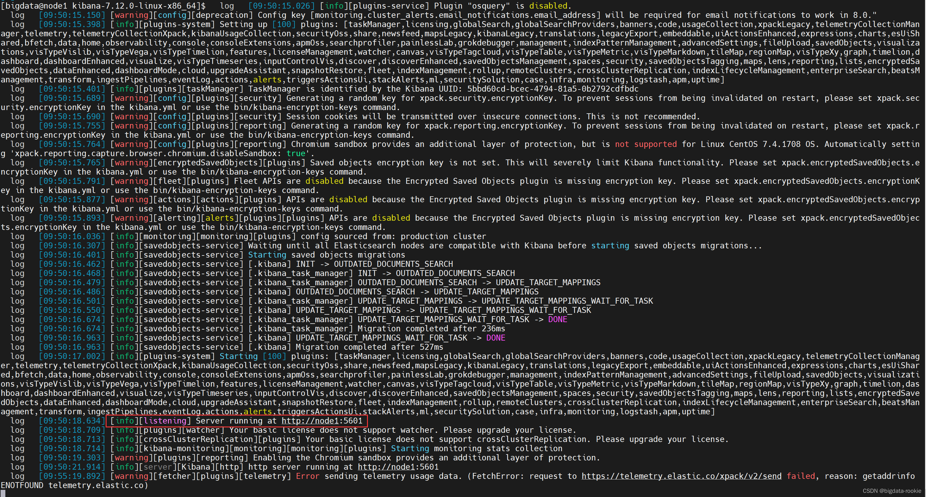Click the red "failed" word
926x497 pixels.
(x=801, y=476)
